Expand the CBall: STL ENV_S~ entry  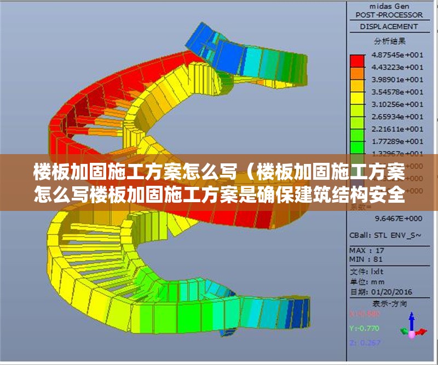click(386, 235)
